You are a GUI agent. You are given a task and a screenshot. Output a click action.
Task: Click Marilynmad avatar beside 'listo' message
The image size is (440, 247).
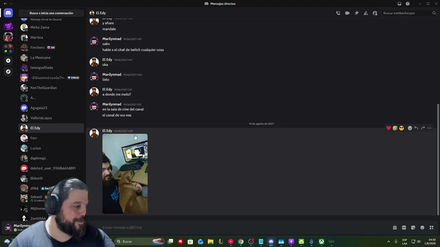coord(94,77)
